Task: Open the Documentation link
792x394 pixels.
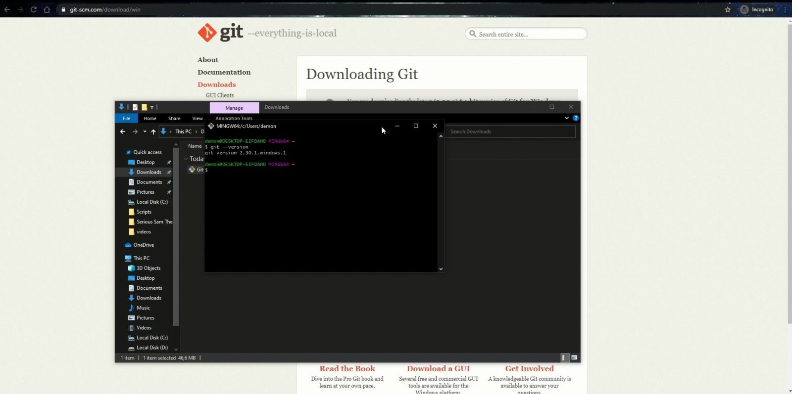Action: point(224,72)
